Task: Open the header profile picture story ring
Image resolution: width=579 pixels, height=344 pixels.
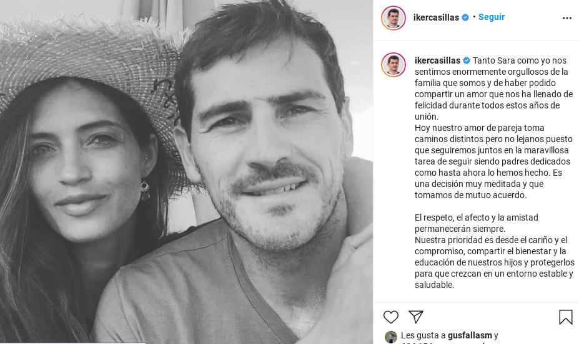Action: [393, 17]
